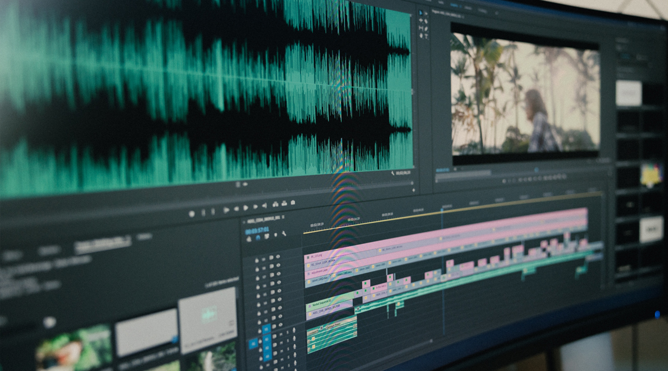This screenshot has height=371, width=668.
Task: Lock the track containing BK_210.png
Action: pos(257,260)
